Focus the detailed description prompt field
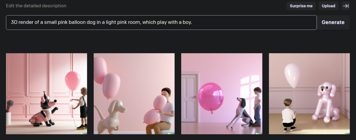This screenshot has height=140, width=356. [161, 23]
